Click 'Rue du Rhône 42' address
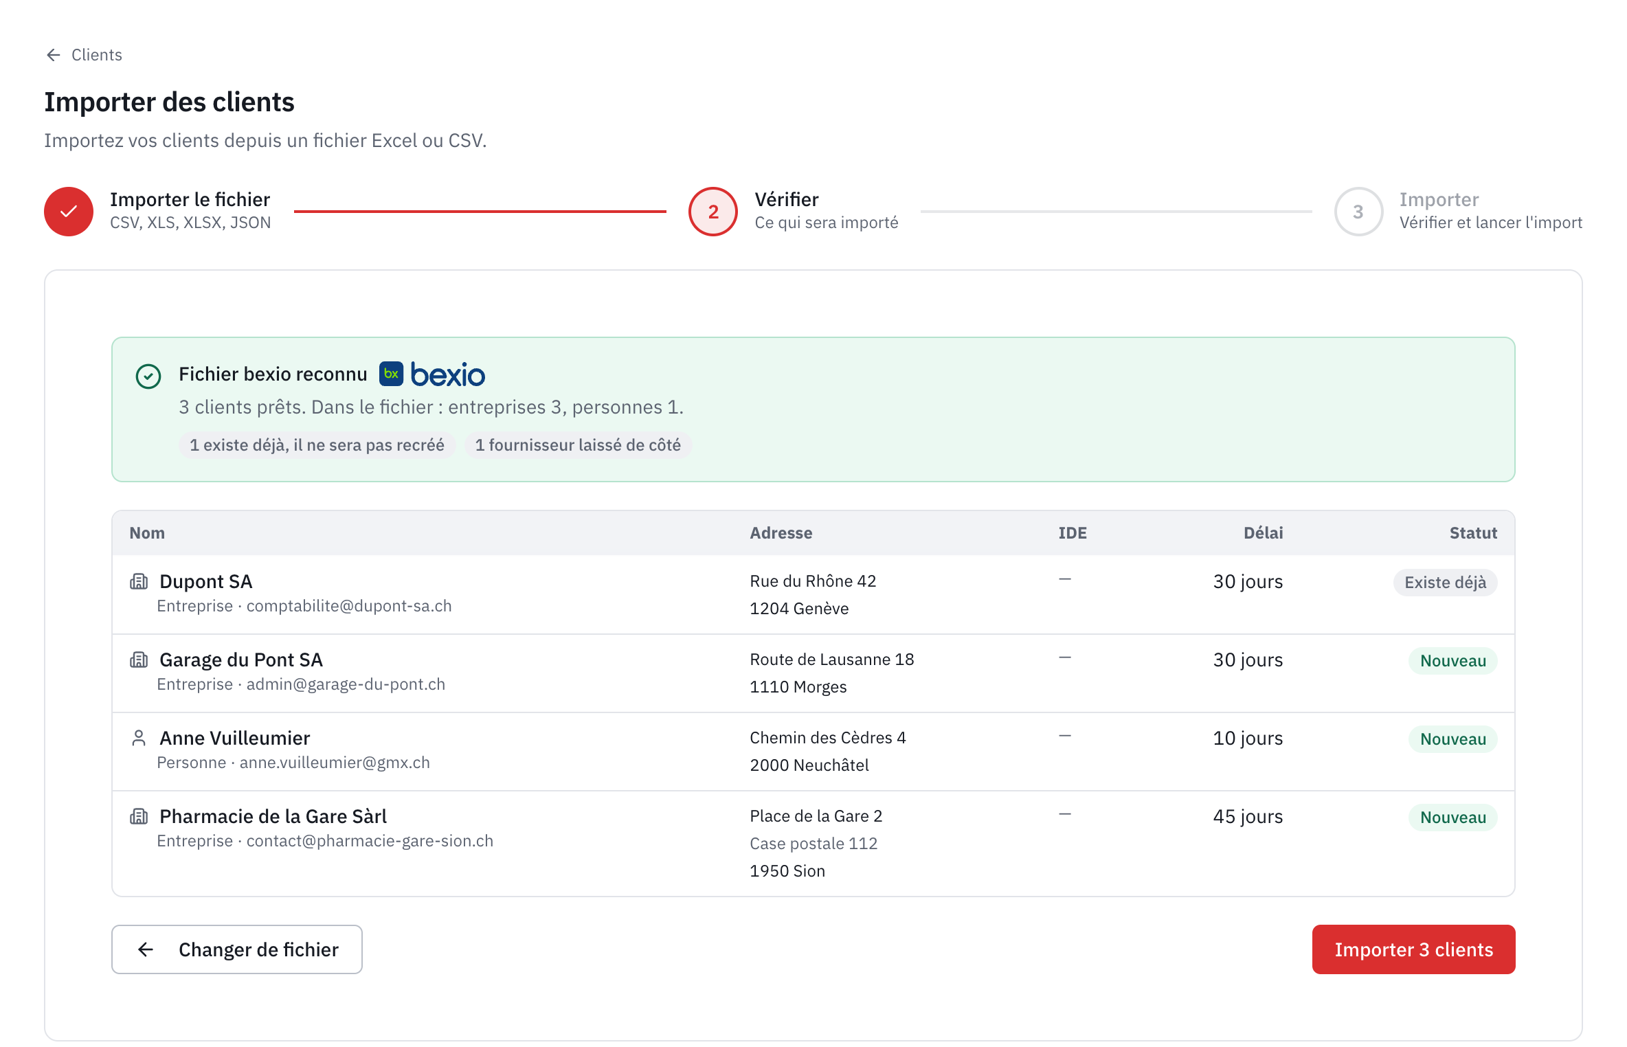1627x1047 pixels. tap(813, 581)
